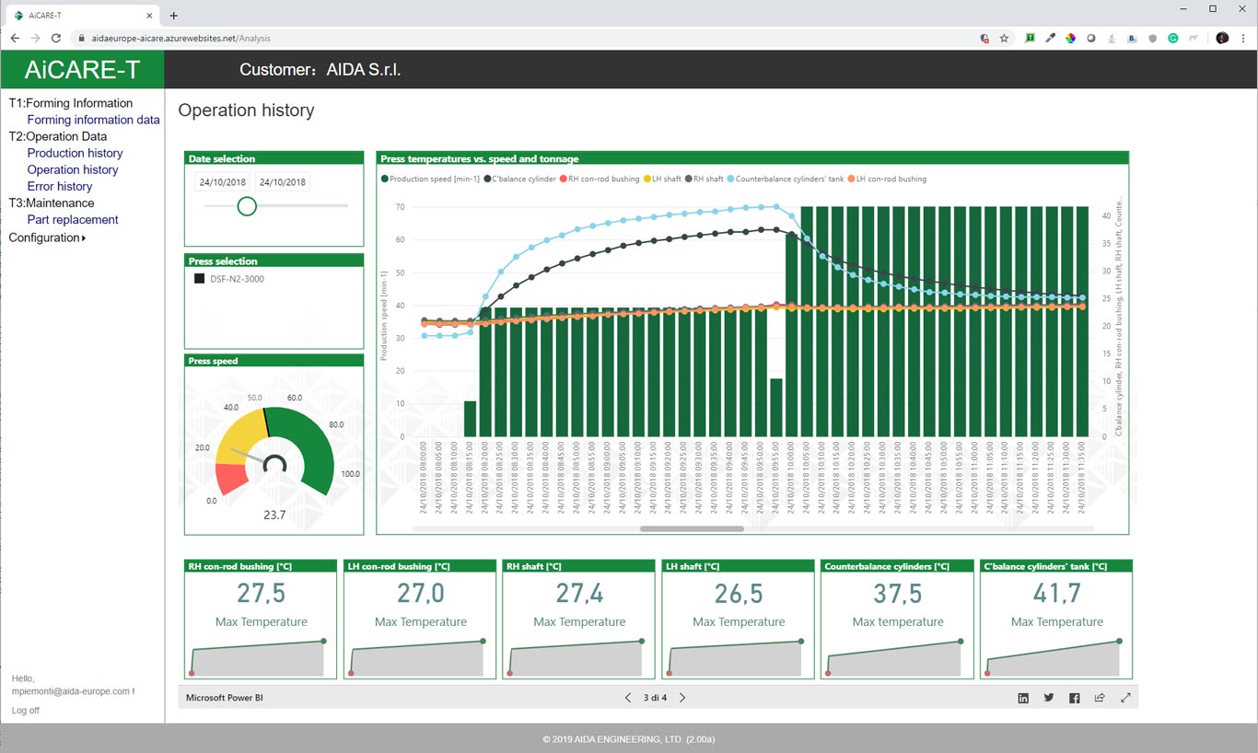The image size is (1258, 753).
Task: Click the LH con-rod bushing 27,0 card
Action: pyautogui.click(x=421, y=620)
